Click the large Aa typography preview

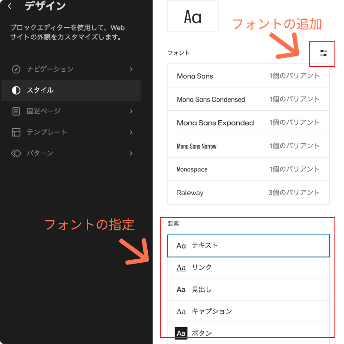click(x=193, y=17)
